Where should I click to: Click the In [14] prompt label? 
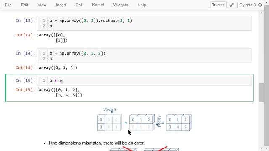tap(25, 53)
